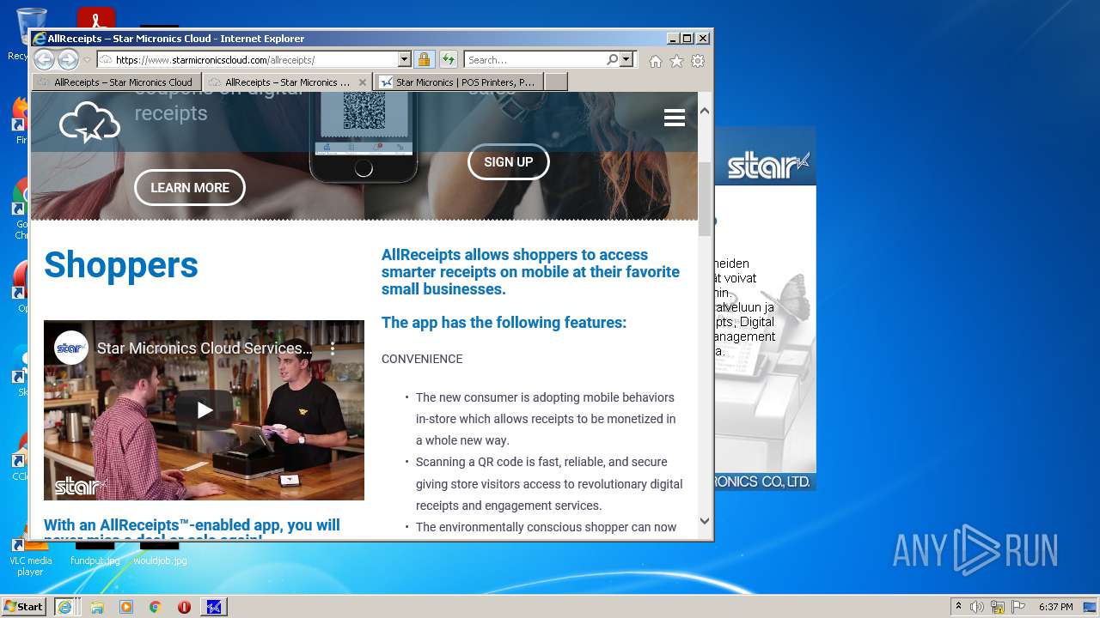Viewport: 1100px width, 618px height.
Task: Click Internet Explorer taskbar icon
Action: click(64, 606)
